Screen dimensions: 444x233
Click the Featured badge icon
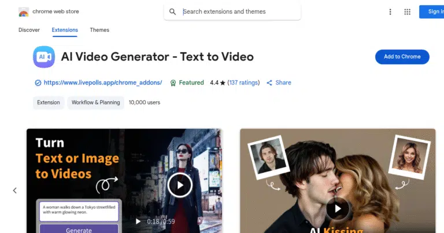pyautogui.click(x=173, y=83)
